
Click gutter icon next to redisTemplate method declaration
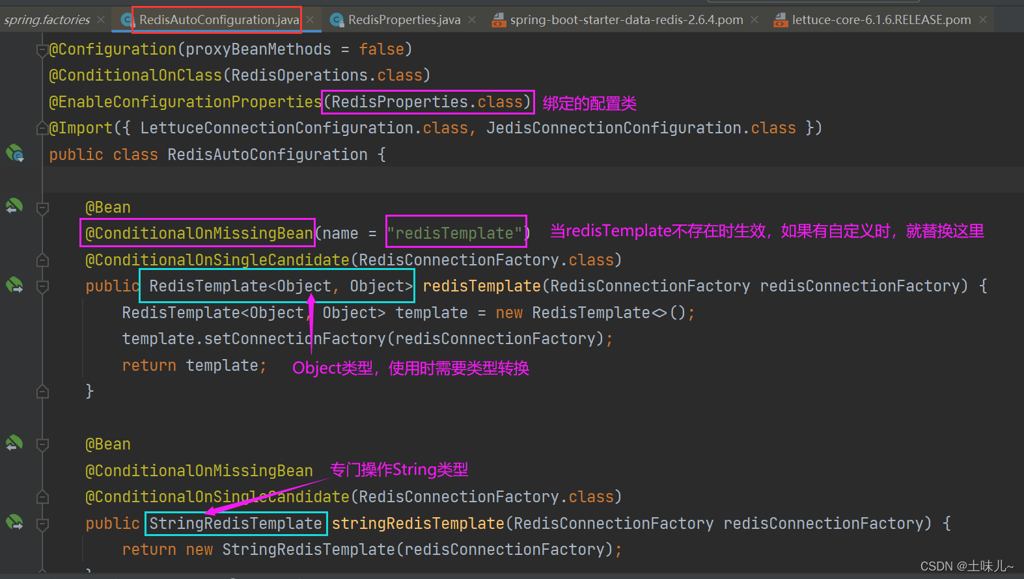14,286
